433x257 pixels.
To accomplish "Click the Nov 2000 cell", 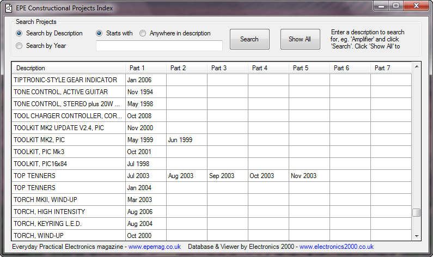I will 146,128.
